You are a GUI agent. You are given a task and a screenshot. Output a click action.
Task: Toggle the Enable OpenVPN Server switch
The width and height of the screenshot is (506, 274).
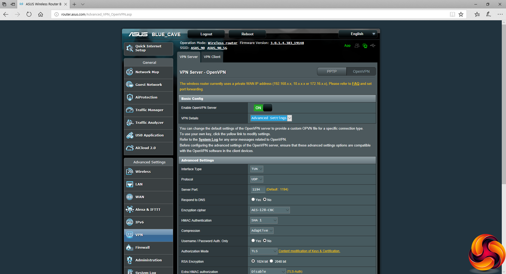pyautogui.click(x=262, y=108)
